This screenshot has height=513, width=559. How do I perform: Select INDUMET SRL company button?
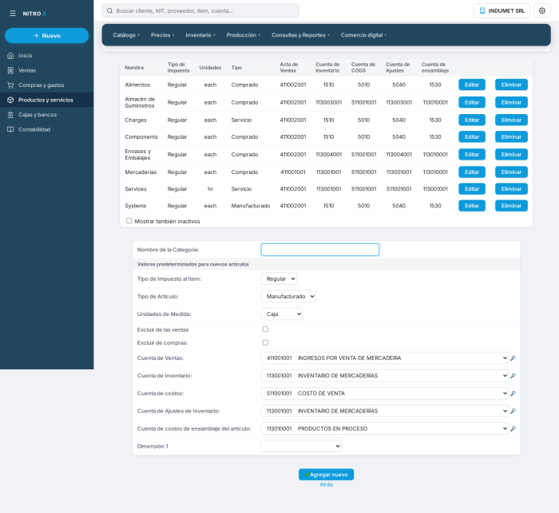(x=502, y=10)
